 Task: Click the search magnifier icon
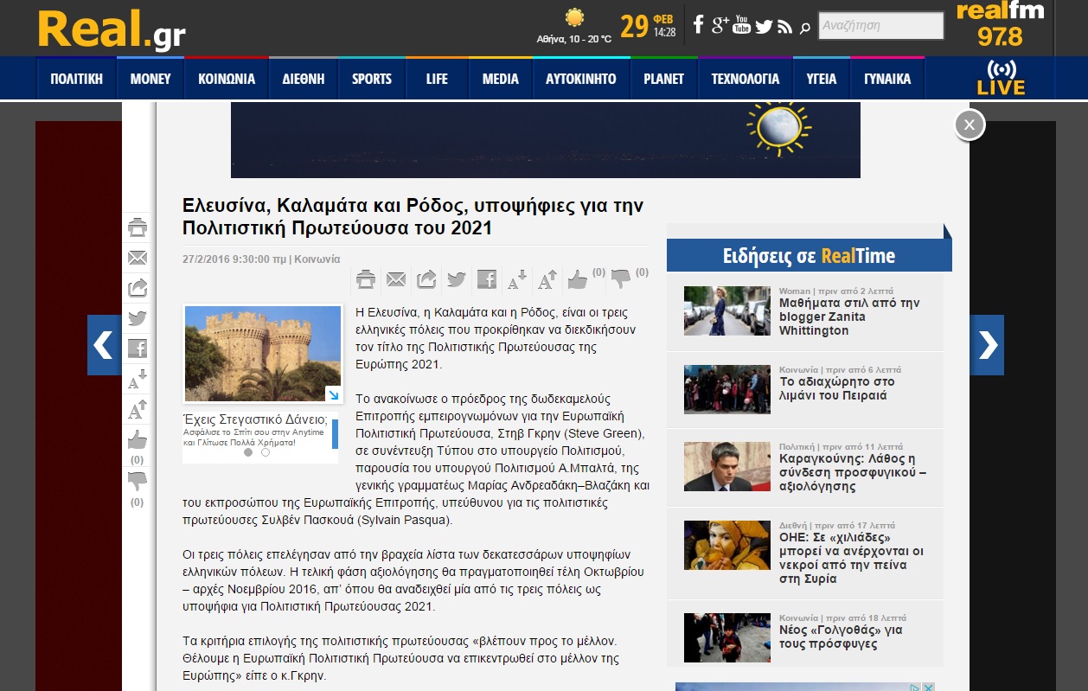click(805, 29)
